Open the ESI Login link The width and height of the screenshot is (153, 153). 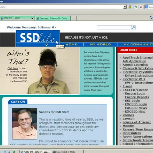[132, 101]
